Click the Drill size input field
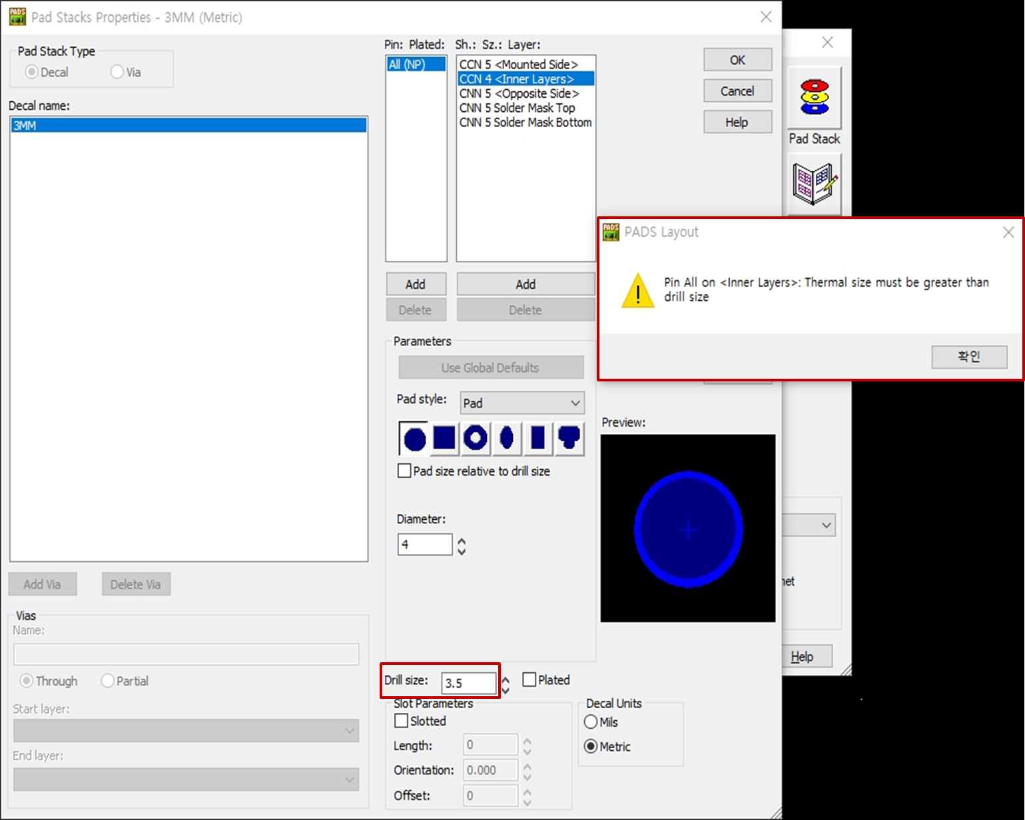The height and width of the screenshot is (820, 1025). click(469, 683)
